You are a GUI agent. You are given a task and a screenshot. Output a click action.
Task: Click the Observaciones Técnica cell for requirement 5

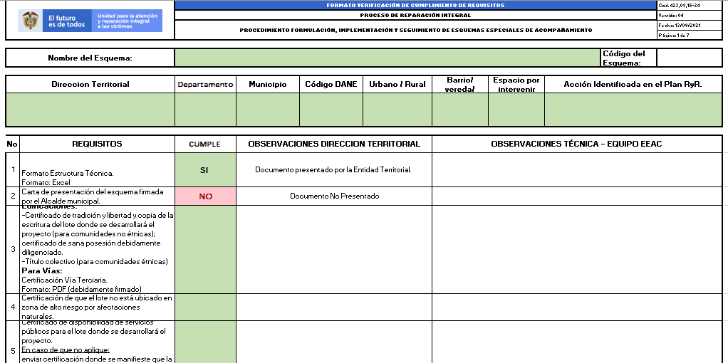click(577, 342)
